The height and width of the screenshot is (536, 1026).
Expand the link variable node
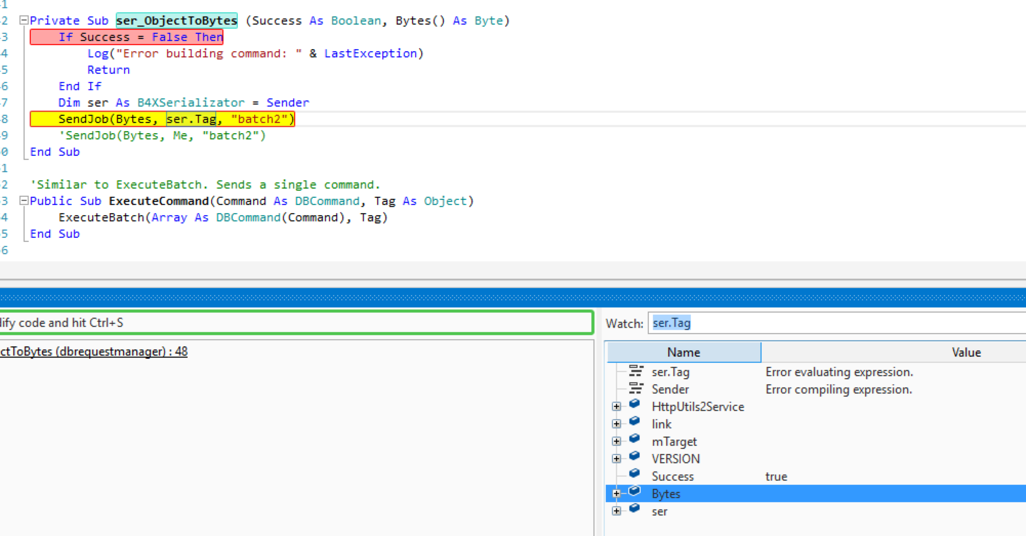[617, 424]
